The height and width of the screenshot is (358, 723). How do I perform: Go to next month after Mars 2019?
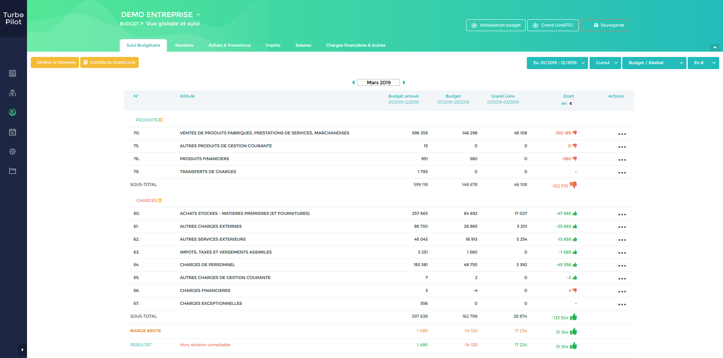(x=404, y=82)
